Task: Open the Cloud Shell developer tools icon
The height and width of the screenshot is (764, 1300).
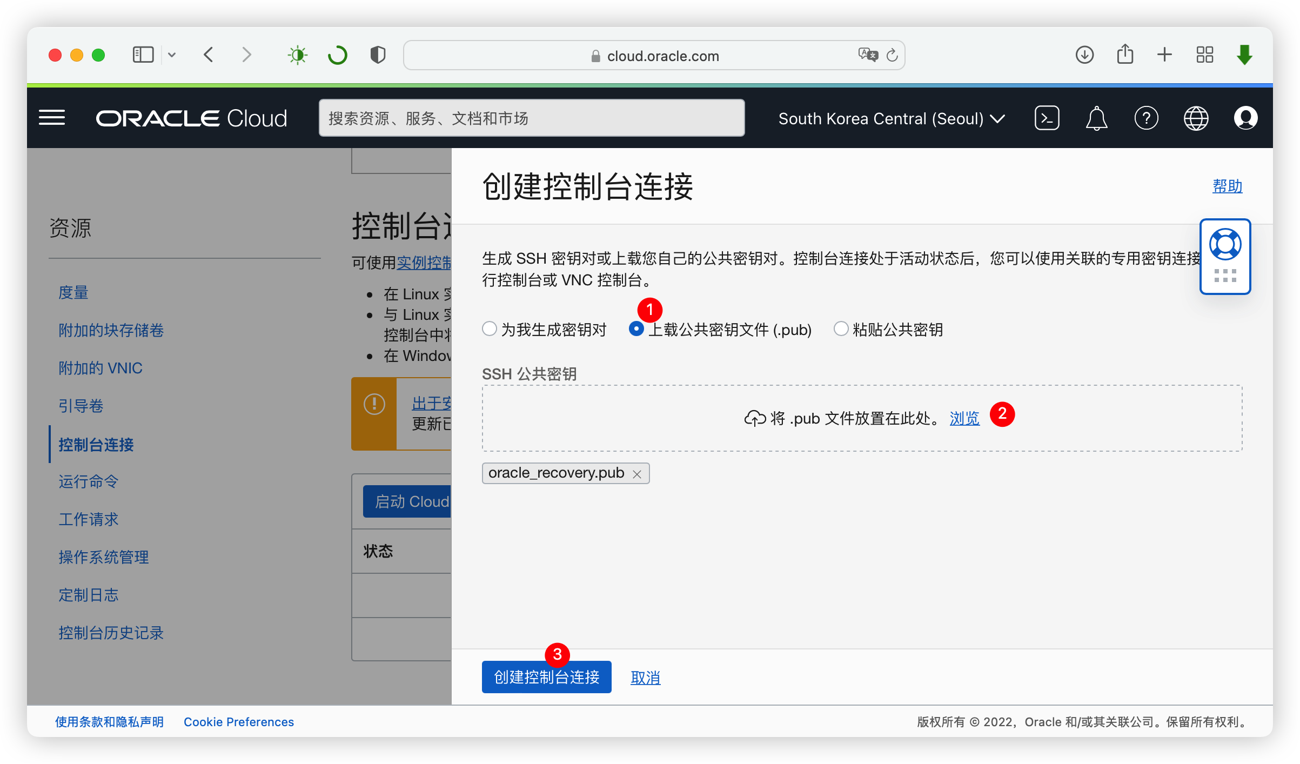Action: click(1047, 118)
